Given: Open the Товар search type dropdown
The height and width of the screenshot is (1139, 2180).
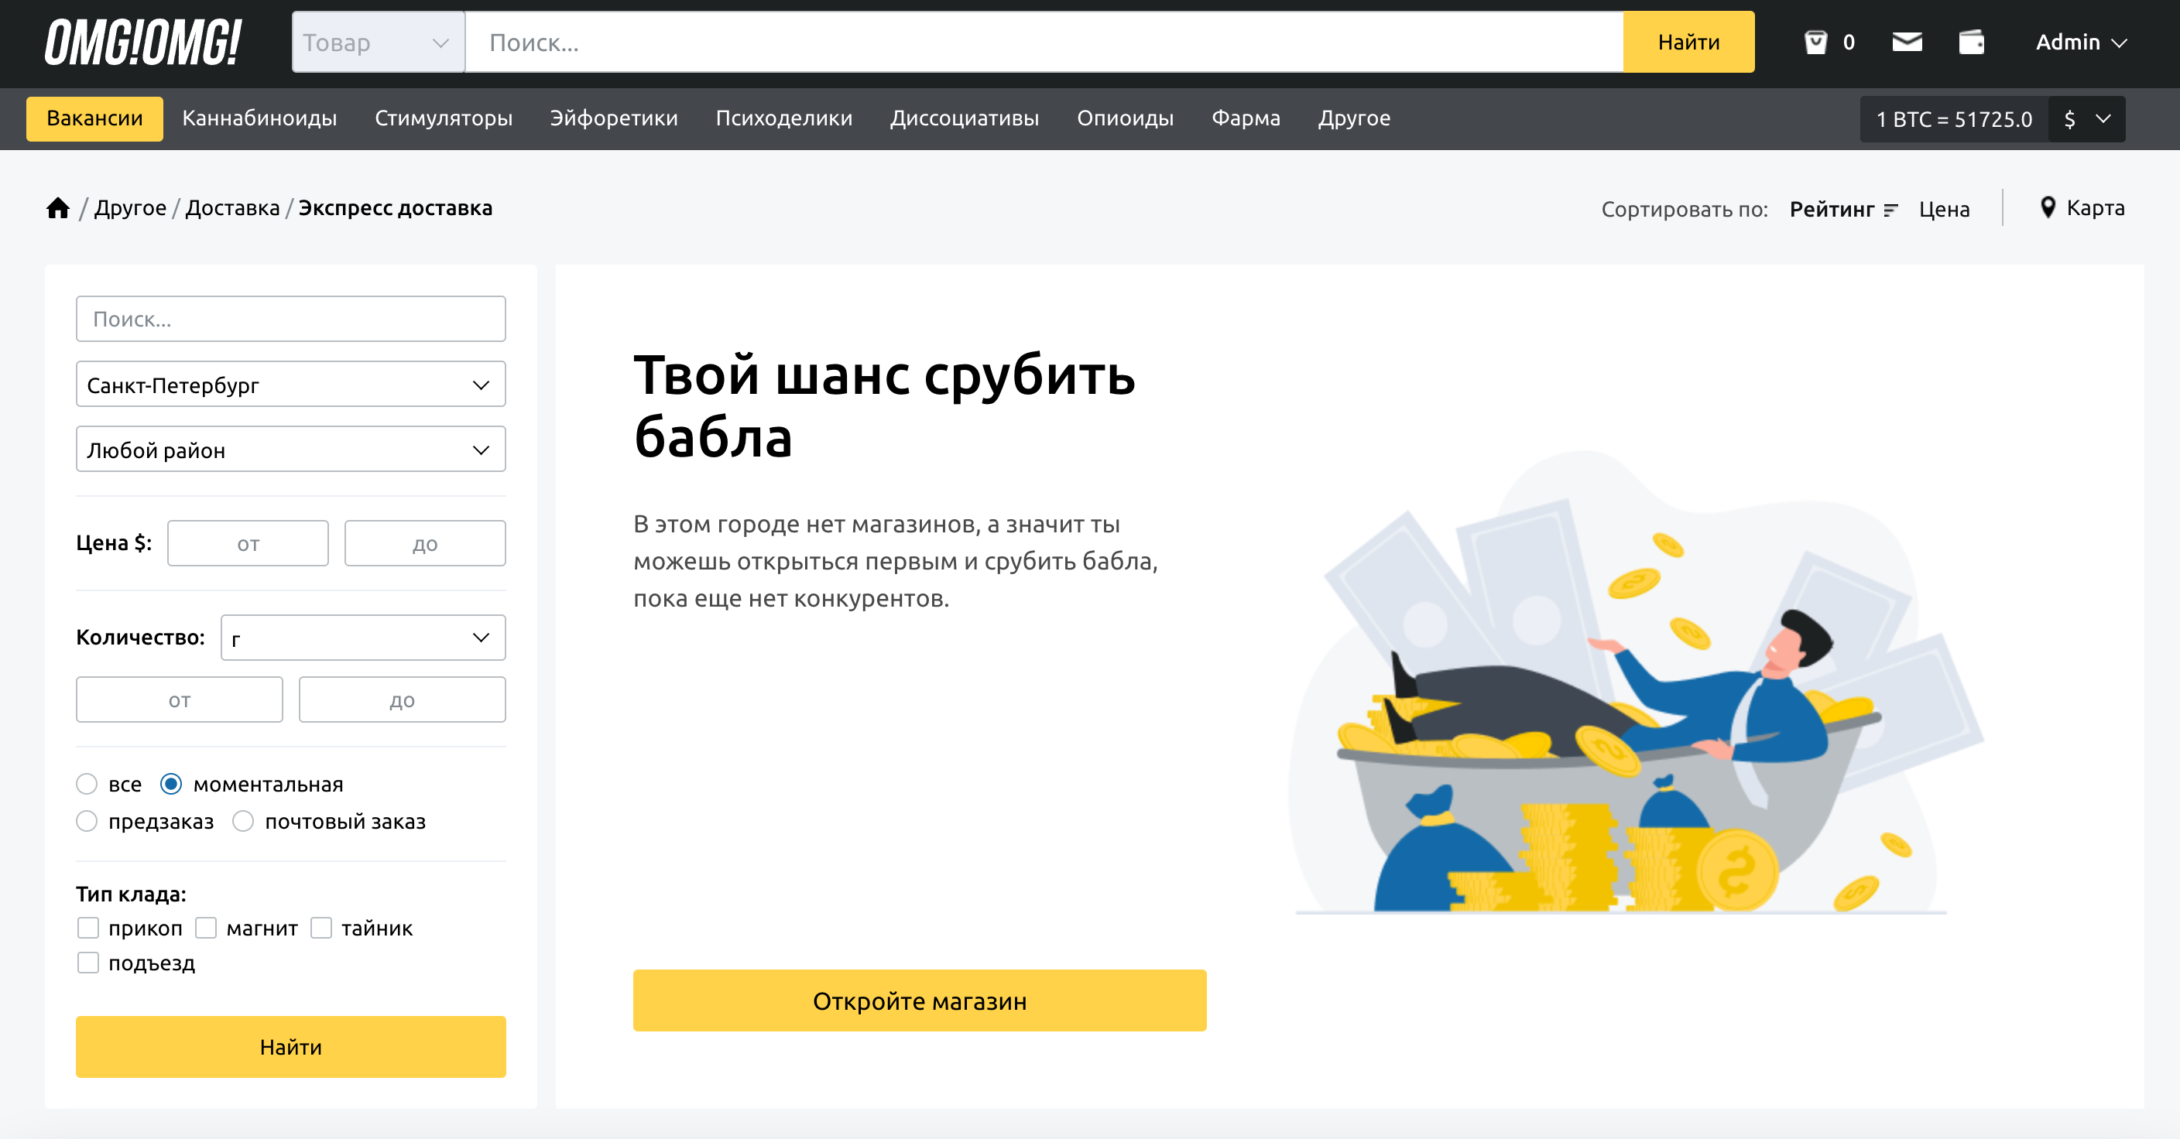Looking at the screenshot, I should pyautogui.click(x=378, y=42).
